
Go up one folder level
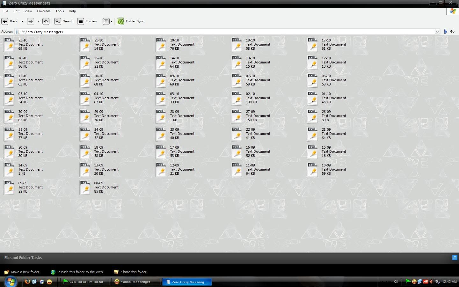[x=46, y=21]
